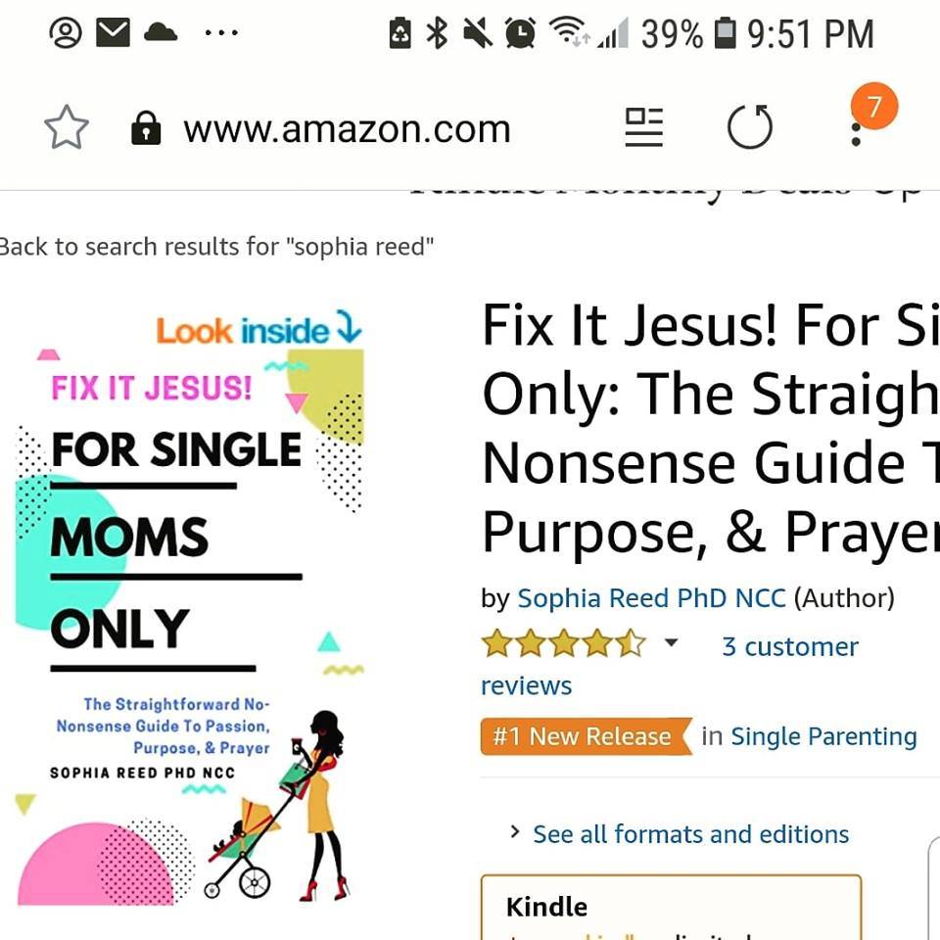Expand star rating breakdown arrow
Viewport: 940px width, 940px height.
(671, 642)
